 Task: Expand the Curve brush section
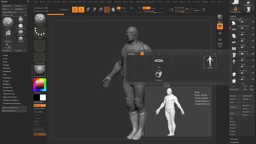click(x=5, y=59)
